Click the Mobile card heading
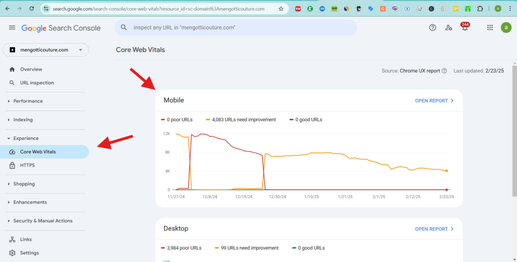The width and height of the screenshot is (517, 262). point(174,100)
